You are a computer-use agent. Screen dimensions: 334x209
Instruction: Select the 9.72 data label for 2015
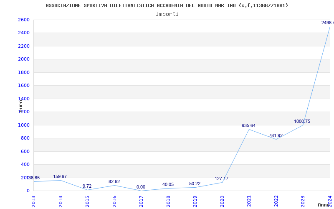[x=87, y=186]
